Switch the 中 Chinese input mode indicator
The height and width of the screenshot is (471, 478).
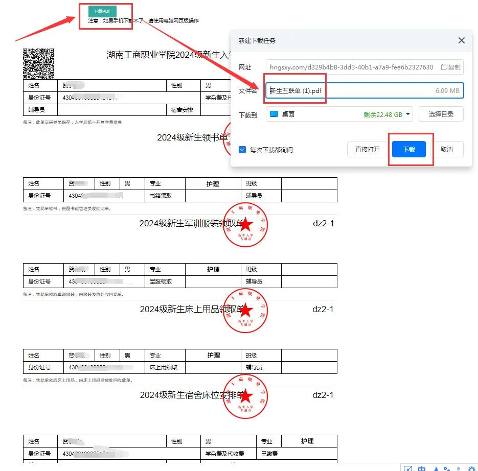point(422,468)
